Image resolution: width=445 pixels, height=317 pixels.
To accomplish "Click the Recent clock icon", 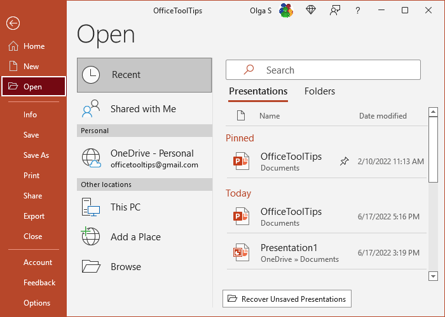I will point(91,75).
